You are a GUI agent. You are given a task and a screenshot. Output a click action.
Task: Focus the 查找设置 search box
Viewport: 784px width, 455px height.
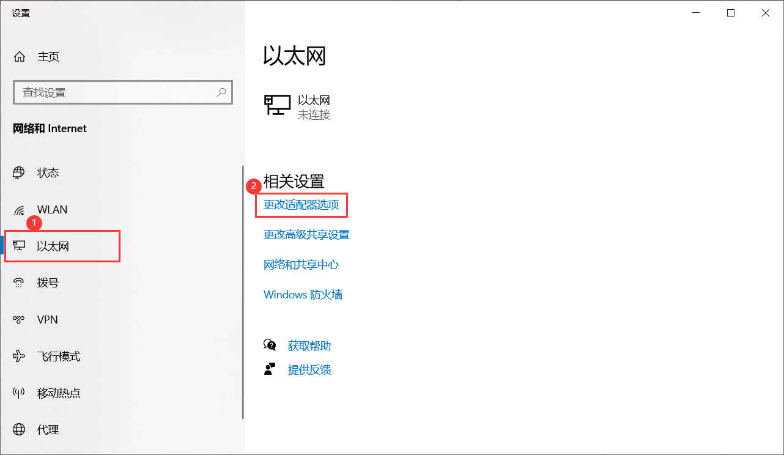[x=122, y=92]
